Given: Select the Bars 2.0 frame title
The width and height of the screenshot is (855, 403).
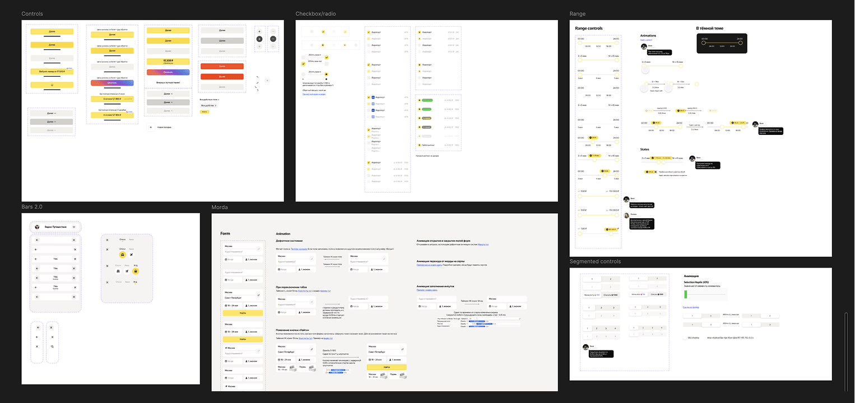Looking at the screenshot, I should coord(32,207).
